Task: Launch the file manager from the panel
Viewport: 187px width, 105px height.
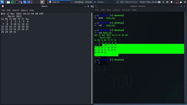Action: pyautogui.click(x=8, y=2)
